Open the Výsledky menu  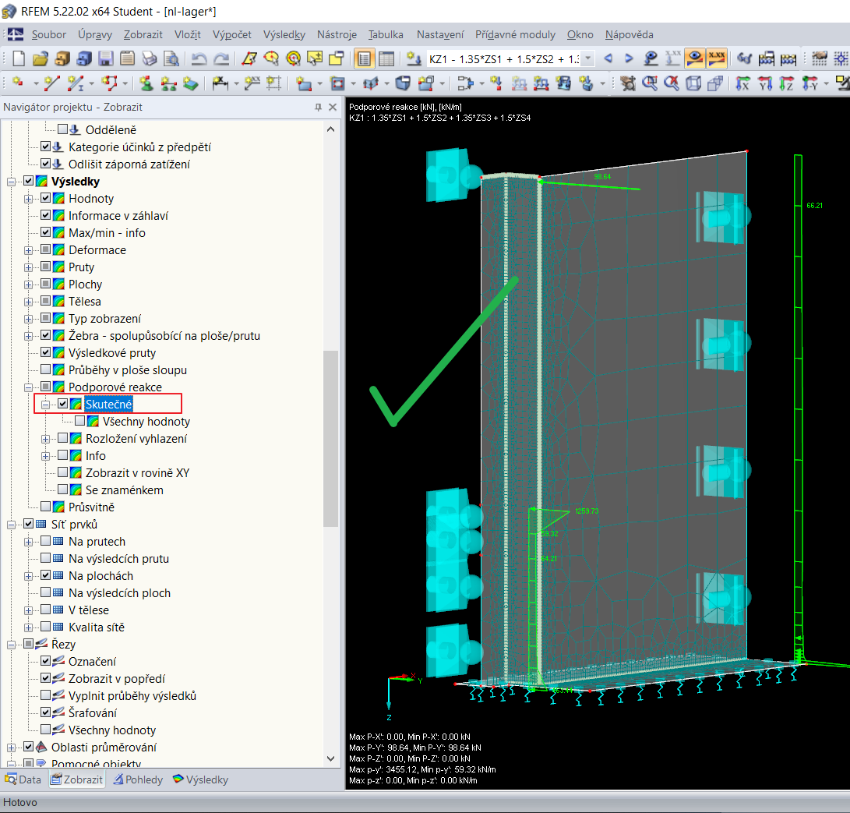(x=284, y=34)
